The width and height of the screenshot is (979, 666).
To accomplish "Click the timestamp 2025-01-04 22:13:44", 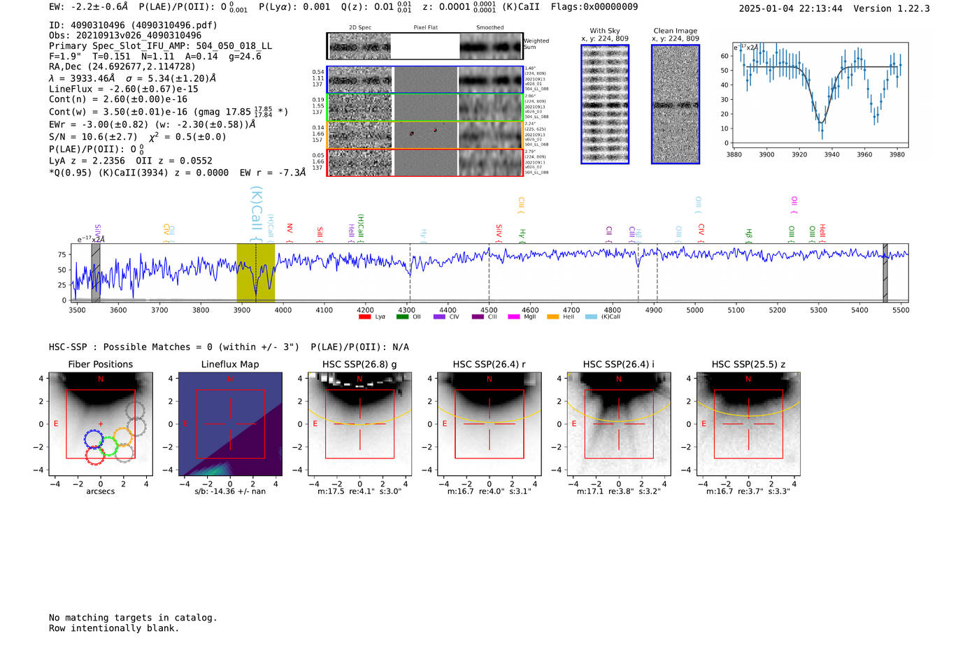I will click(x=791, y=8).
